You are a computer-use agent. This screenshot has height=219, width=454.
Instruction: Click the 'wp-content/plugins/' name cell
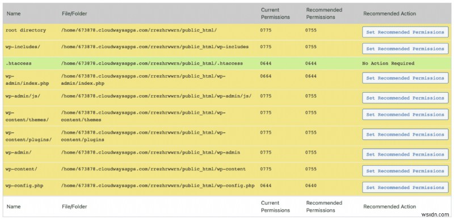(x=29, y=136)
